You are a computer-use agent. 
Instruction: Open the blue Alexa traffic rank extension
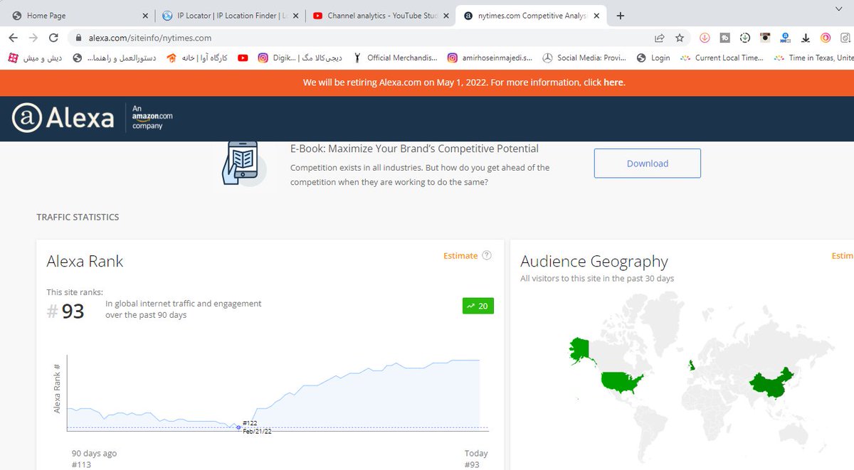786,38
